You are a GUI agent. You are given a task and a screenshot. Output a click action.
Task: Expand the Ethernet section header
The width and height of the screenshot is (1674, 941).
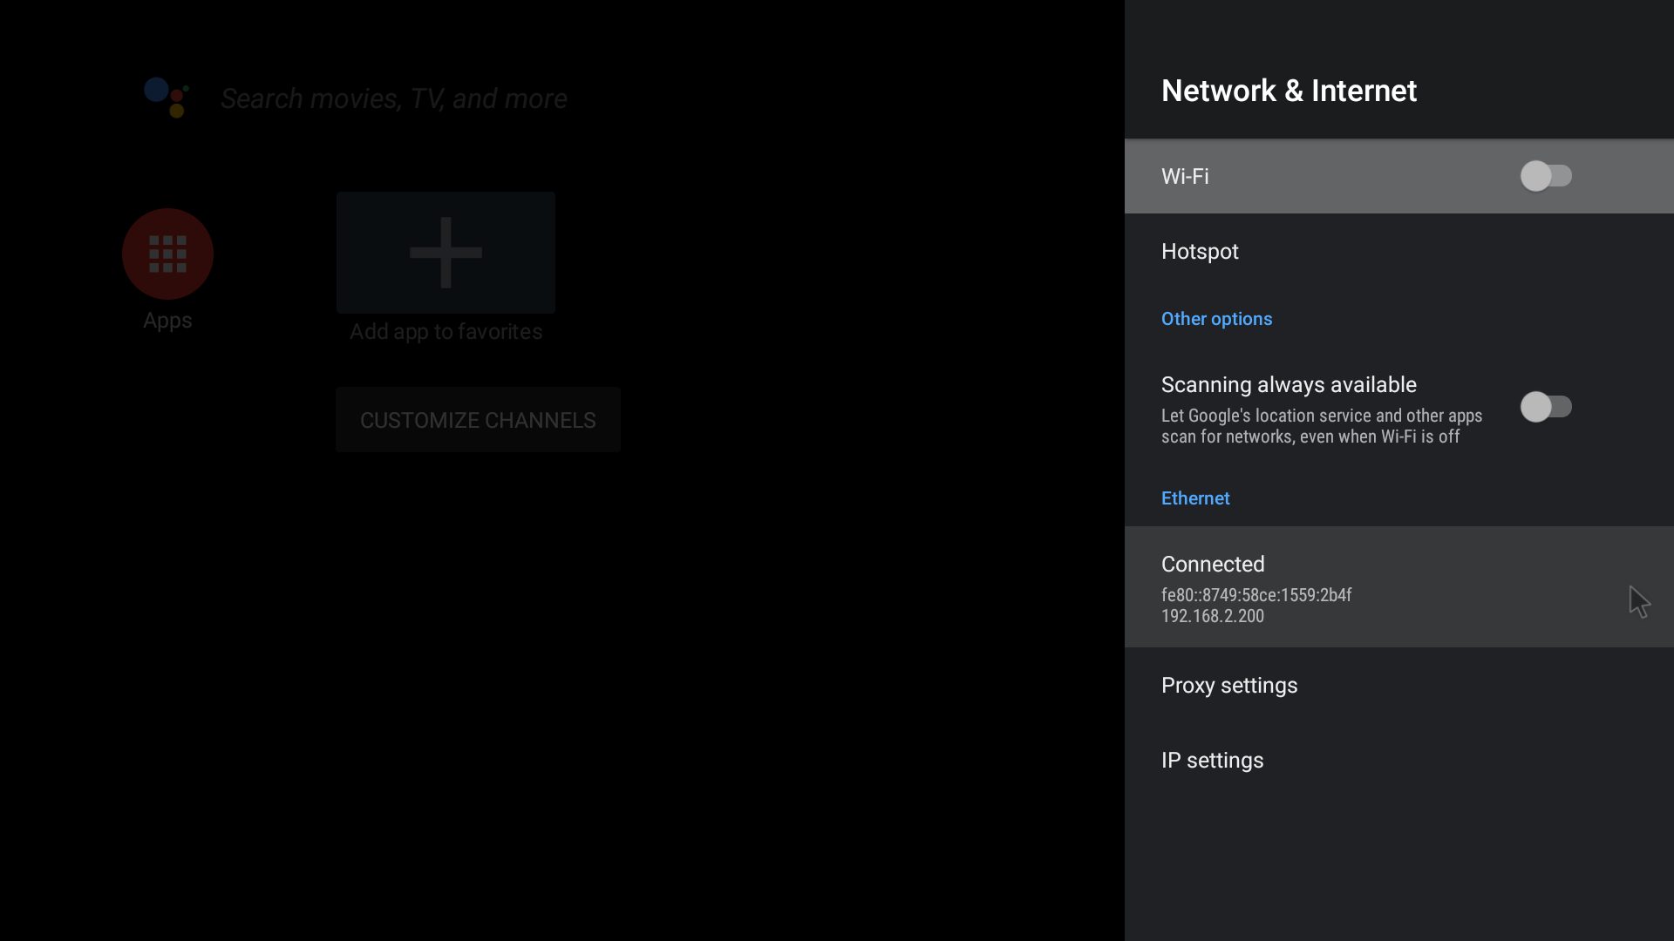point(1195,498)
